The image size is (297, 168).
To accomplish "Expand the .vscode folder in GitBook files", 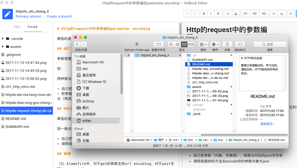I will (3, 39).
